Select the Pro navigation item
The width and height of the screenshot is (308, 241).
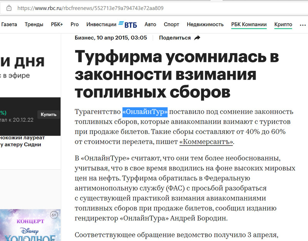(75, 24)
